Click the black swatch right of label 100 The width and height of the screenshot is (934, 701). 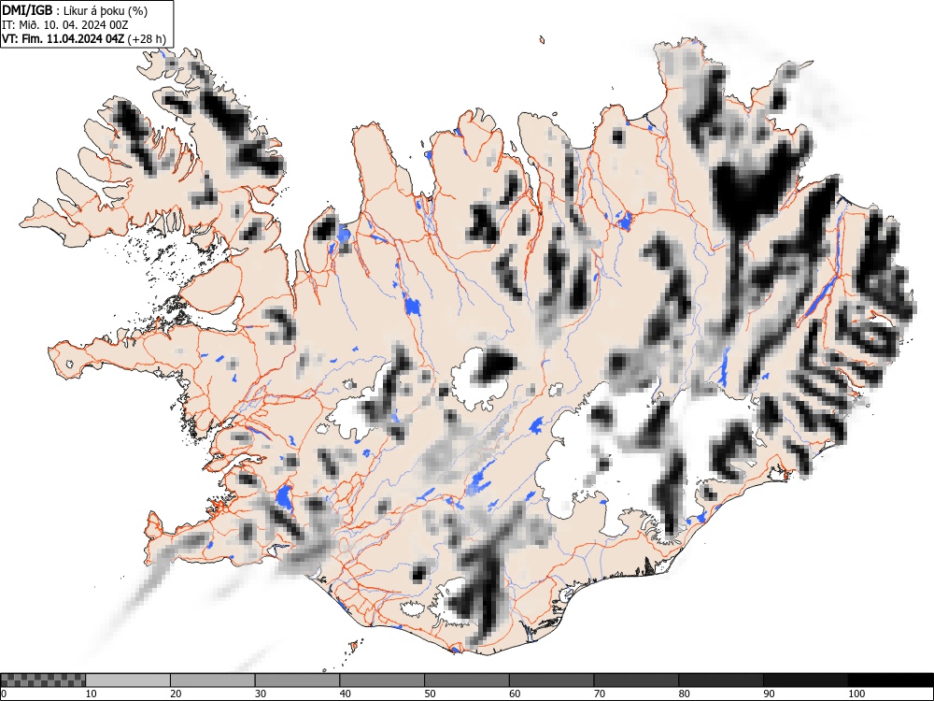[890, 680]
